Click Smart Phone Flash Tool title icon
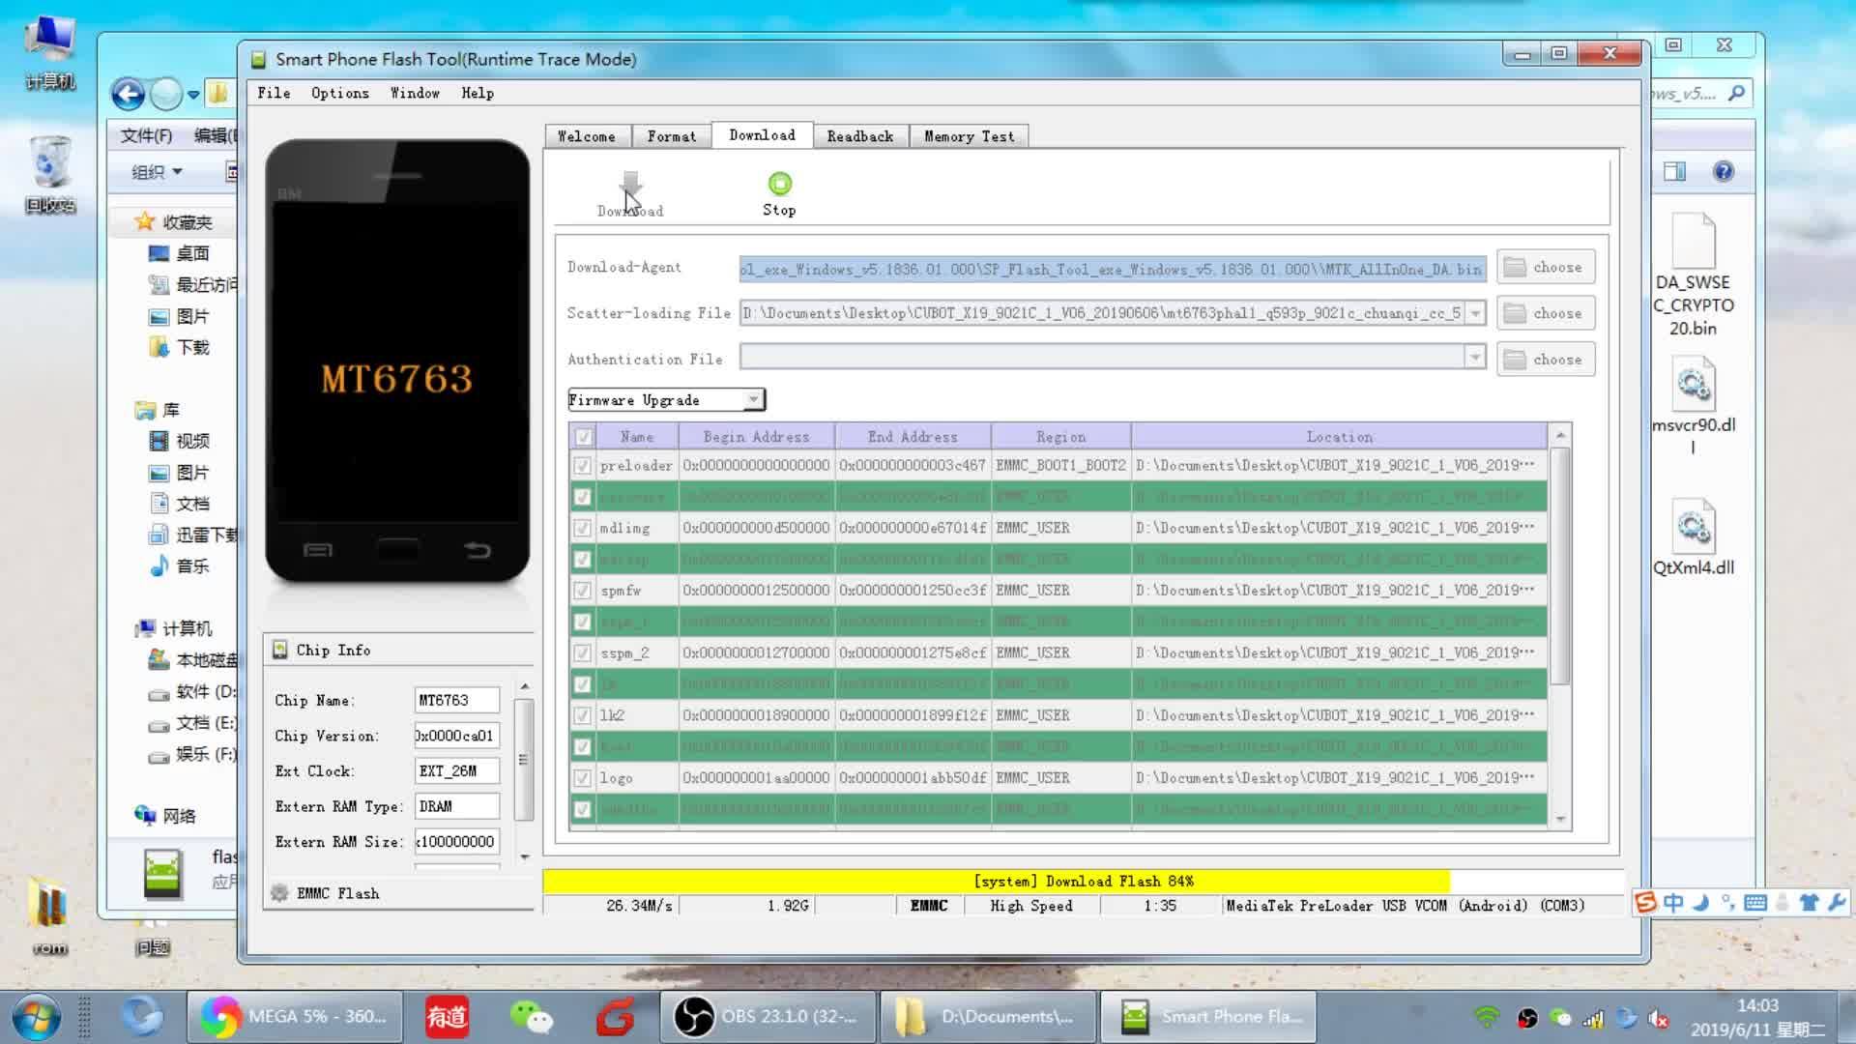 pyautogui.click(x=258, y=60)
